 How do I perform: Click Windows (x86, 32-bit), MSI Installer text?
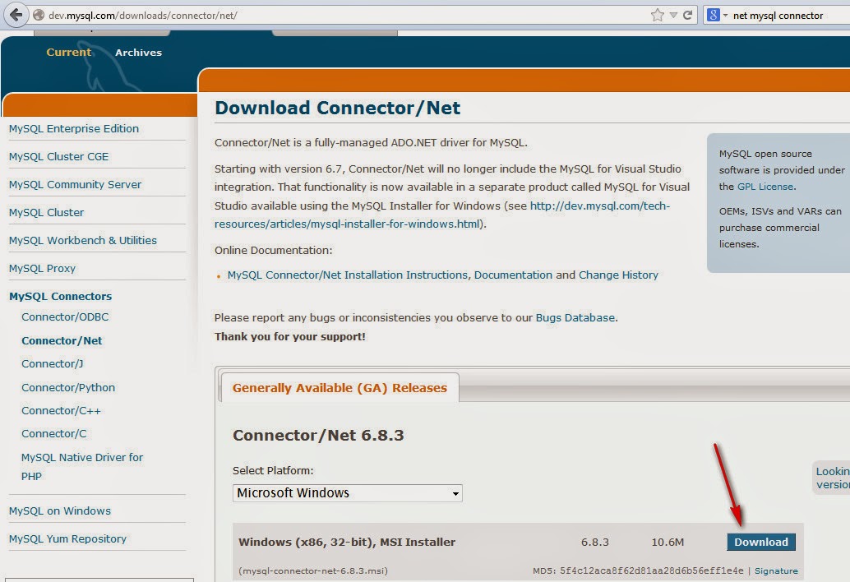click(347, 542)
